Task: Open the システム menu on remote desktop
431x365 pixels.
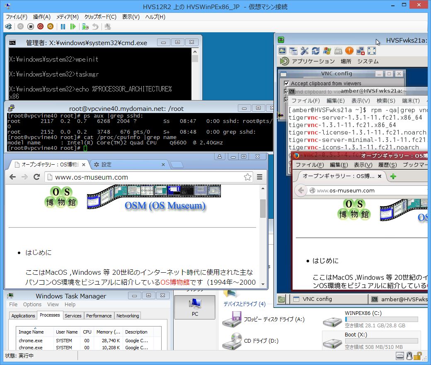Action: (368, 61)
